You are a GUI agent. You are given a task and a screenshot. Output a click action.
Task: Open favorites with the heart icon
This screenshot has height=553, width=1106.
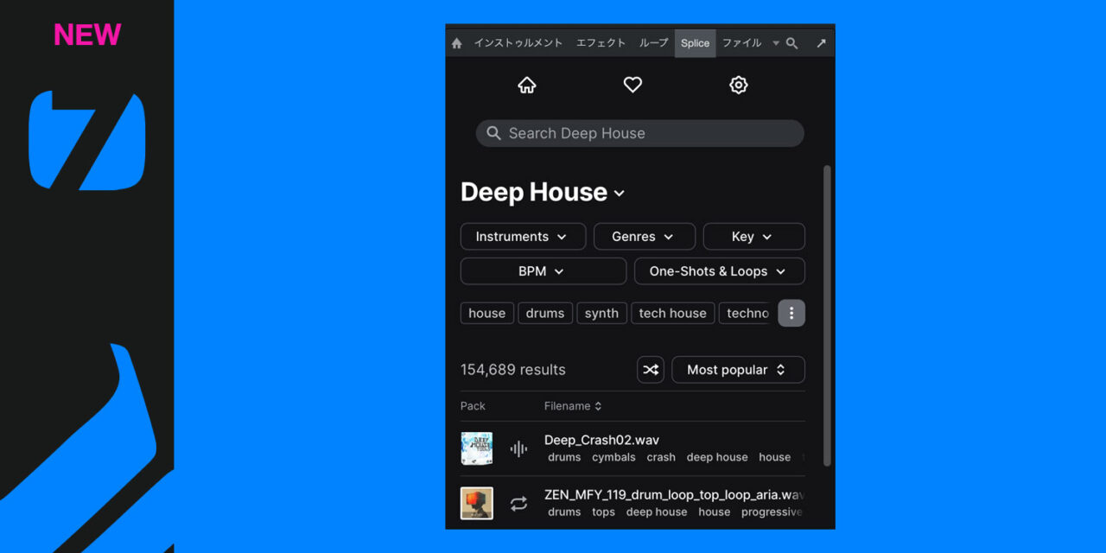click(632, 85)
